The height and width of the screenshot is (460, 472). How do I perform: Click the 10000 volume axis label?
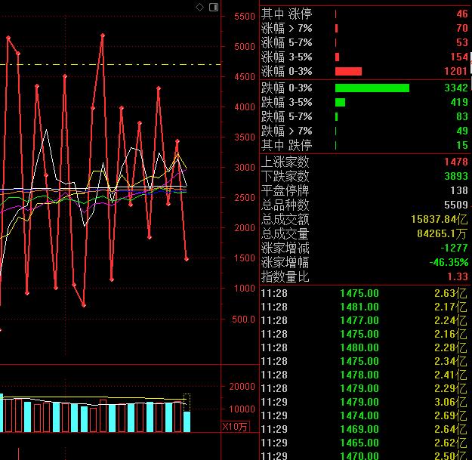click(242, 409)
